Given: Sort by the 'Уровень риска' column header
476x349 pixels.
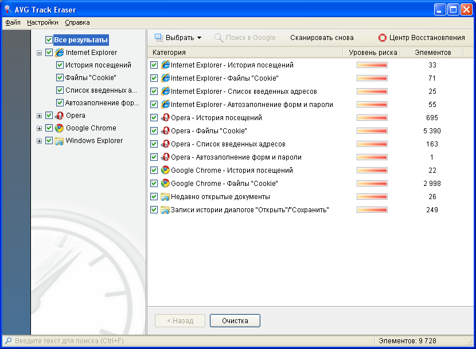Looking at the screenshot, I should coord(372,53).
